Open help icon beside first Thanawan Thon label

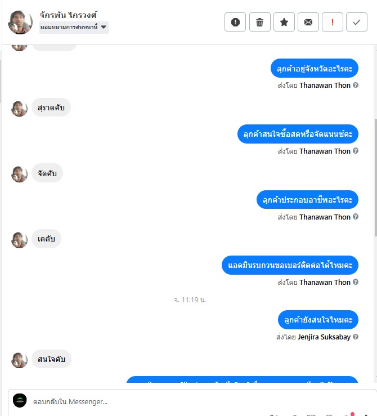coord(356,85)
